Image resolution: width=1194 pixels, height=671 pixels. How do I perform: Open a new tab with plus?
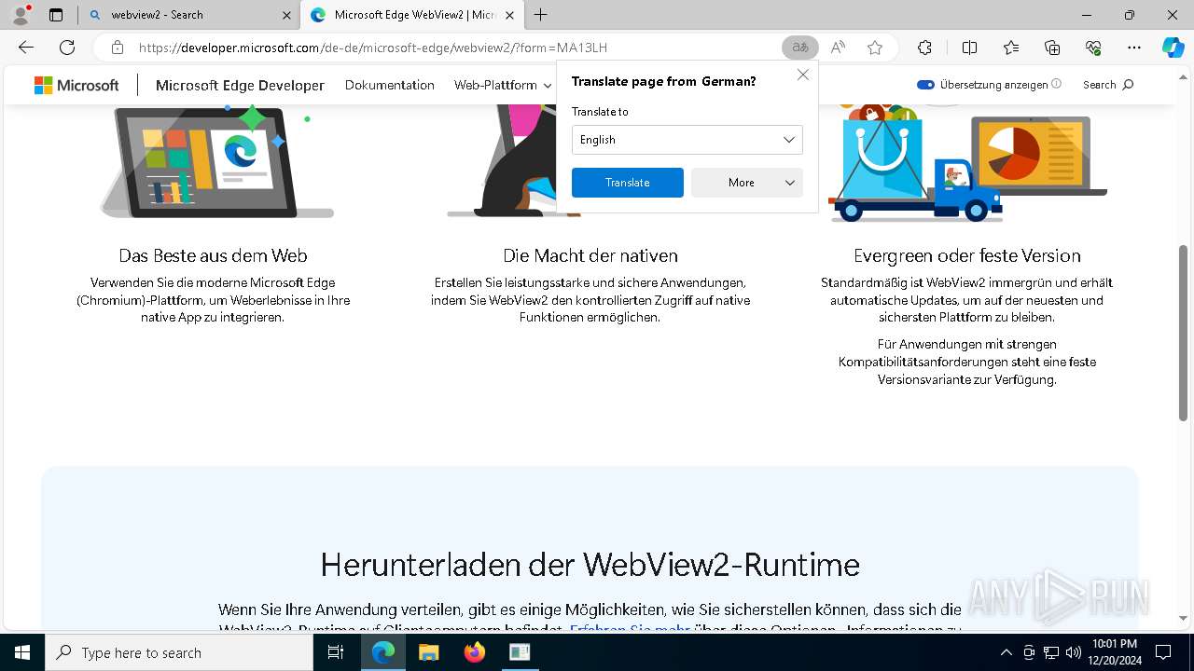(x=540, y=15)
